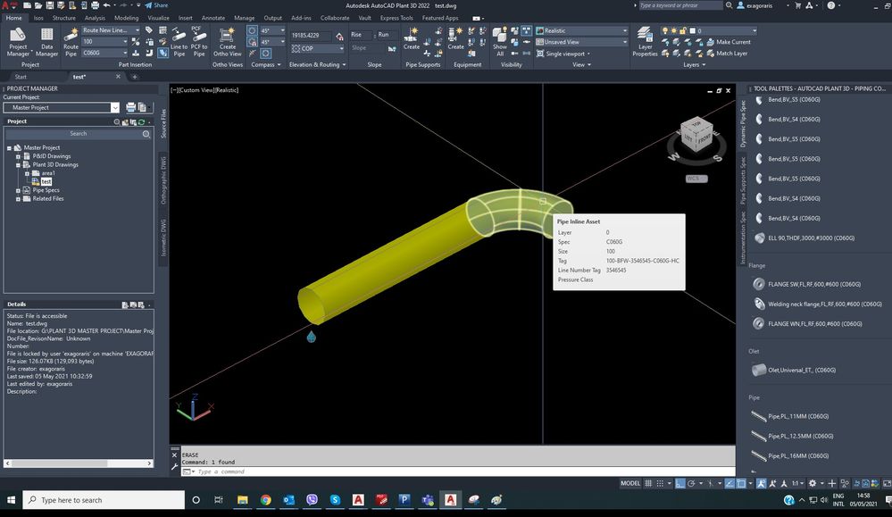Open Realistic visual style dropdown
The width and height of the screenshot is (892, 517).
(x=581, y=30)
